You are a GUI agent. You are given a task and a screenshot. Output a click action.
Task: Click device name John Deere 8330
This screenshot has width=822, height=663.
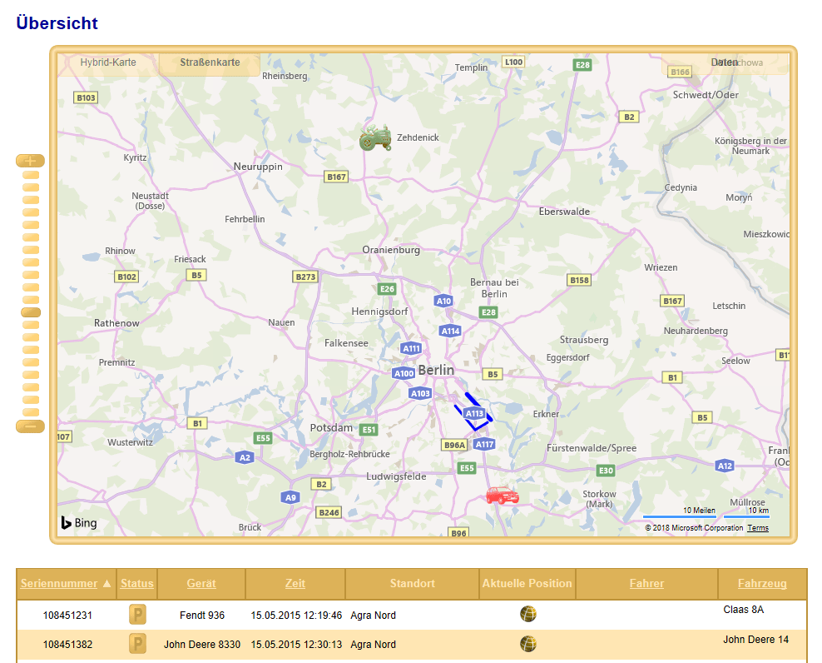pos(202,645)
